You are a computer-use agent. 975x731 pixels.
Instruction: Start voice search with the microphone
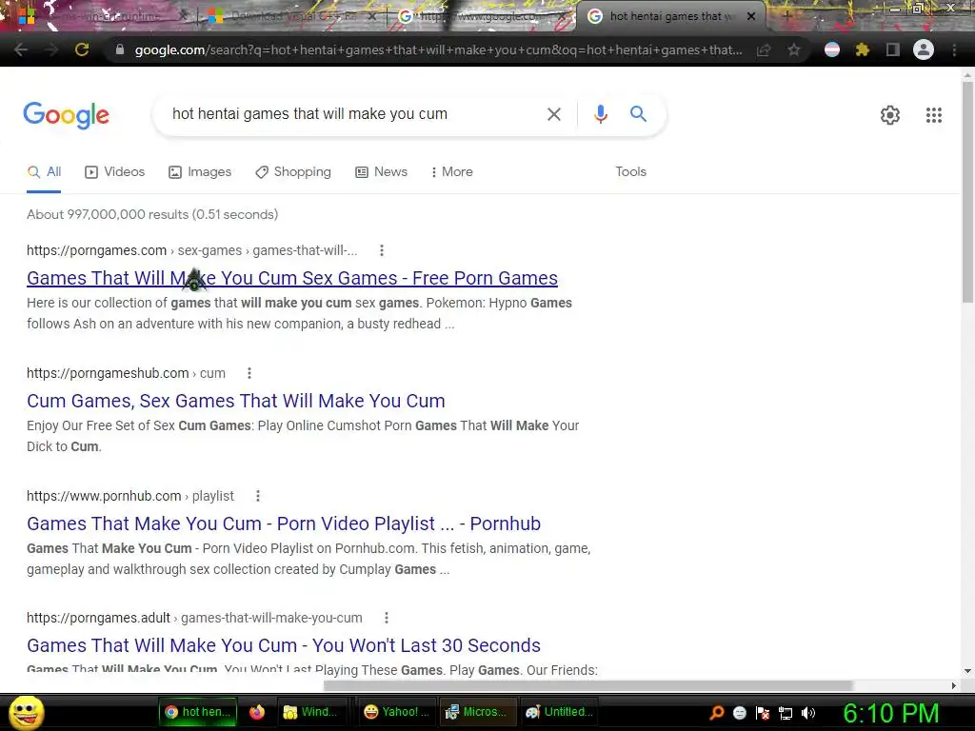click(x=600, y=114)
